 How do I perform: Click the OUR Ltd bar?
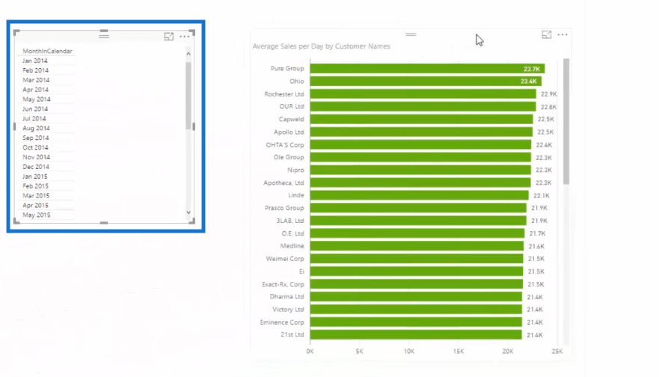pyautogui.click(x=423, y=106)
